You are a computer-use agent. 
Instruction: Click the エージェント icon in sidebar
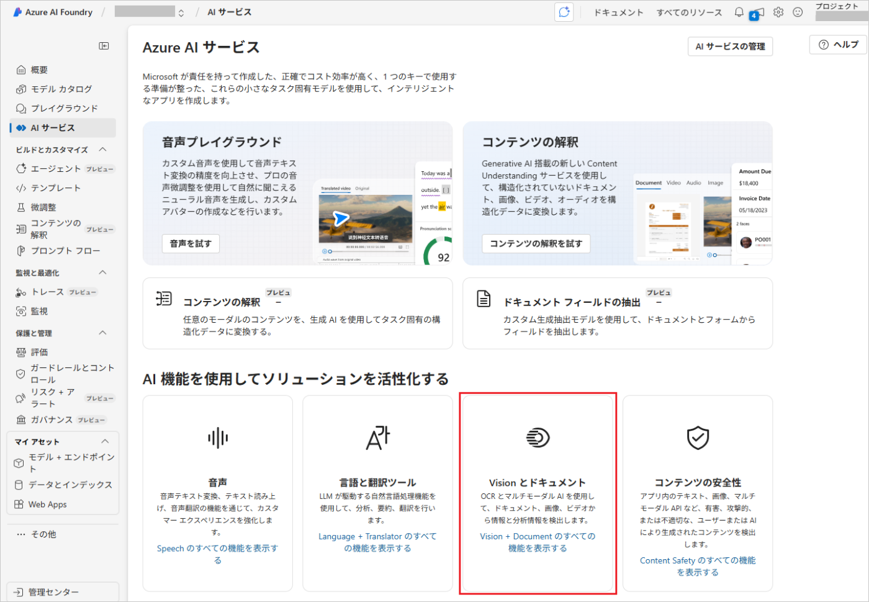(x=21, y=169)
